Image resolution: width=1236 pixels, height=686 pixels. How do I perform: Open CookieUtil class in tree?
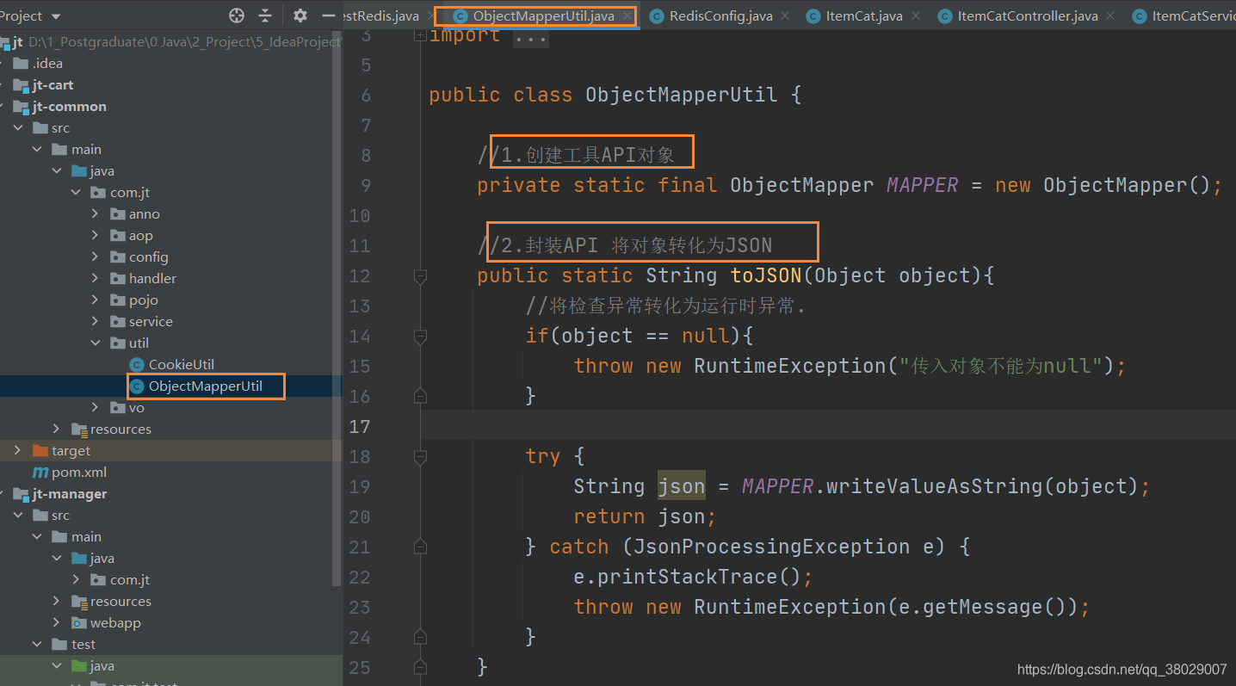[181, 364]
